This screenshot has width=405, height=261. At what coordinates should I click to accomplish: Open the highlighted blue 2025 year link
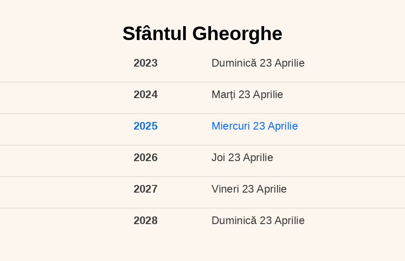pos(145,126)
